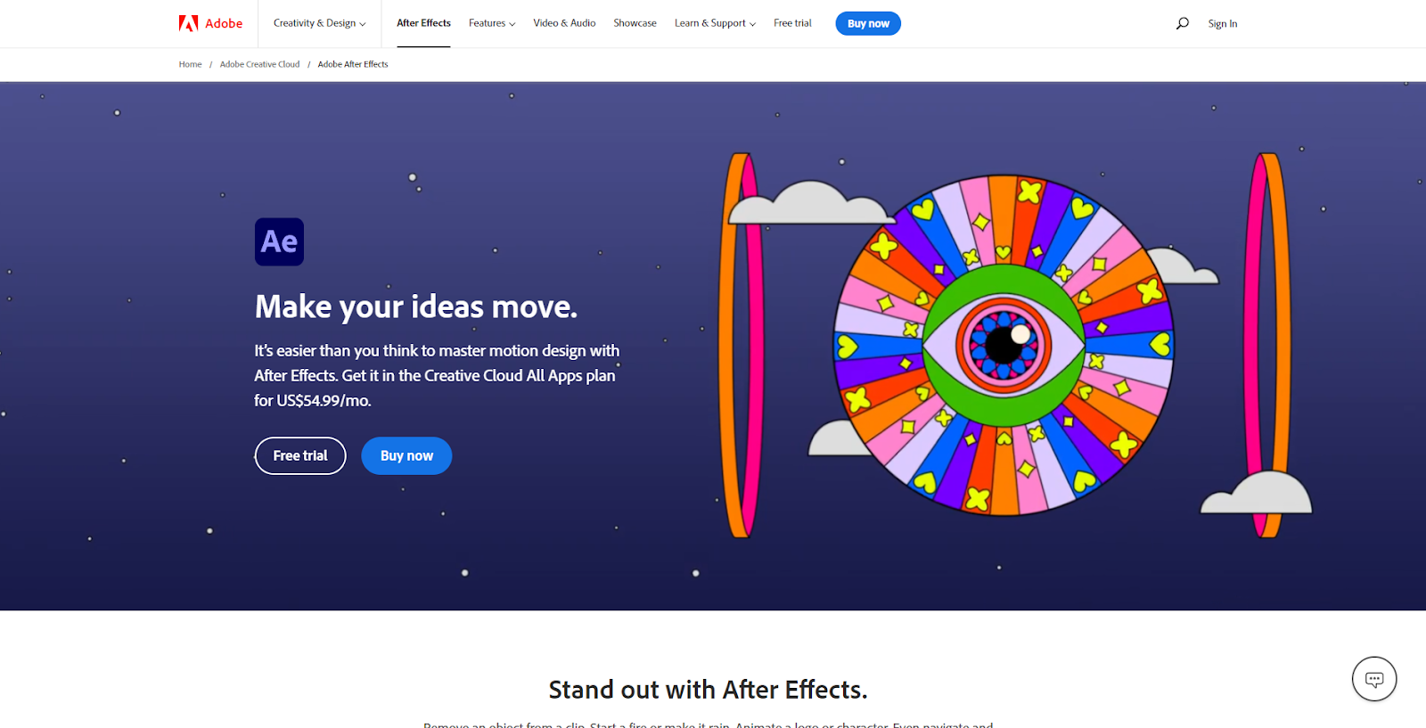Click the After Effects Ae app icon
The height and width of the screenshot is (728, 1426).
coord(279,241)
